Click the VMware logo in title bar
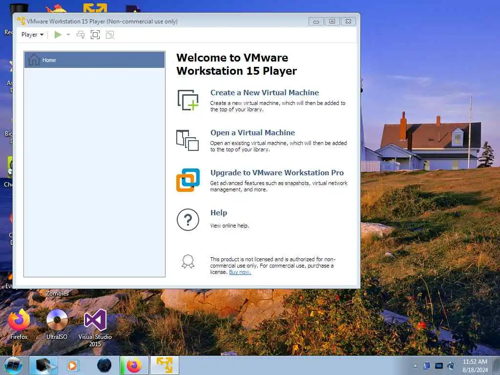 21,21
